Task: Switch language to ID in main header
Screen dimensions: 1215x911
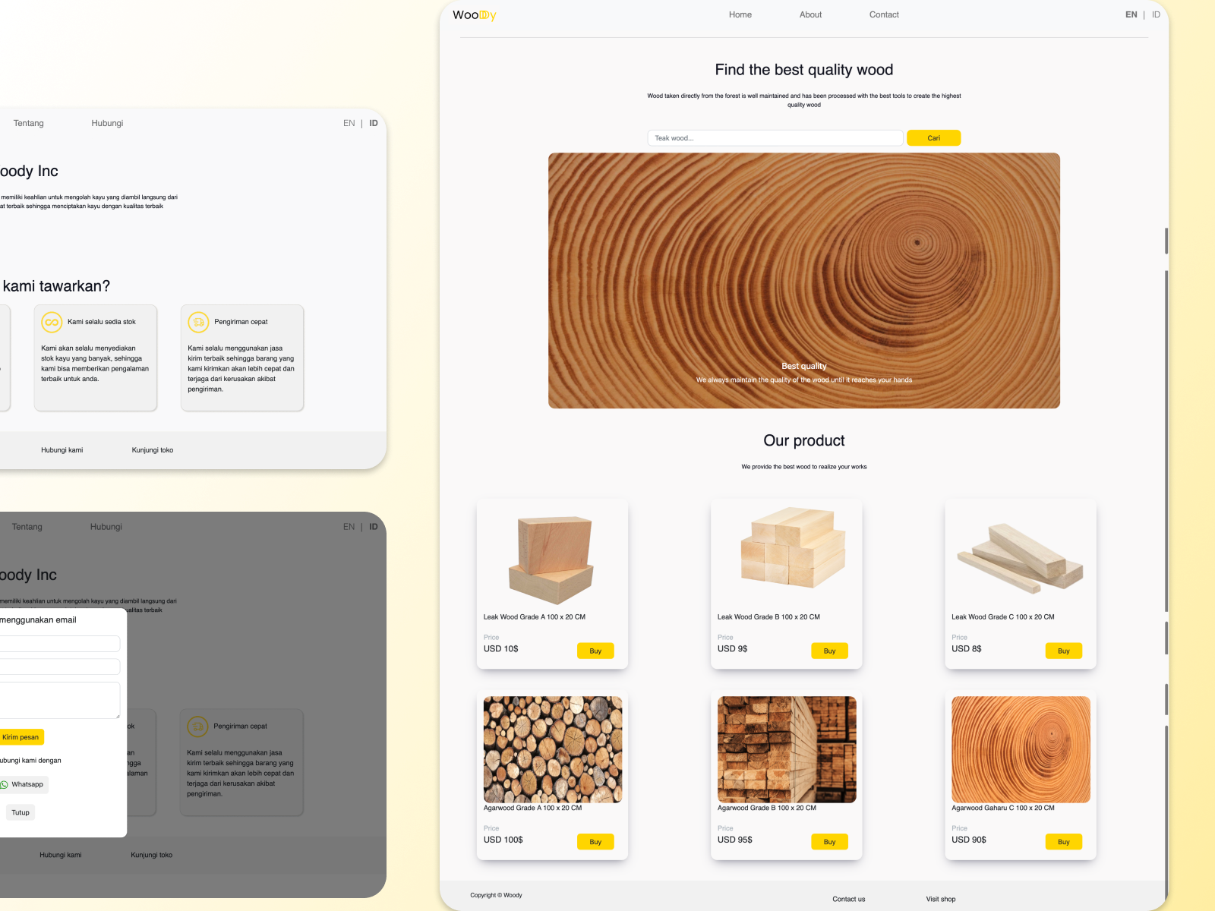Action: [1156, 14]
